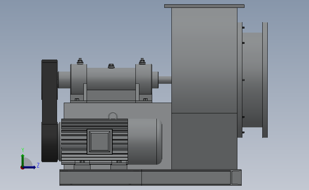Viewport: 309px width, 190px height.
Task: Pick the thin shaft entering the fan casing
Action: (165, 80)
